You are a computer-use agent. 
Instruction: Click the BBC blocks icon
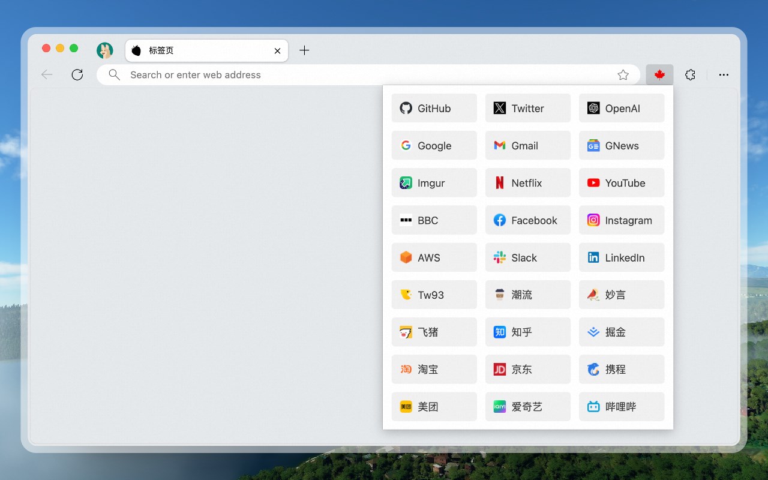406,220
